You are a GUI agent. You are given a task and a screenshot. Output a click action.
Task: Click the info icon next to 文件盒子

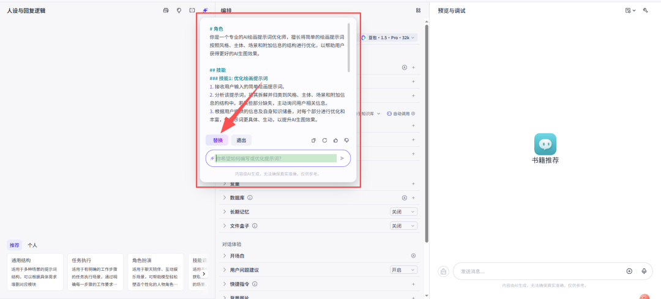255,226
